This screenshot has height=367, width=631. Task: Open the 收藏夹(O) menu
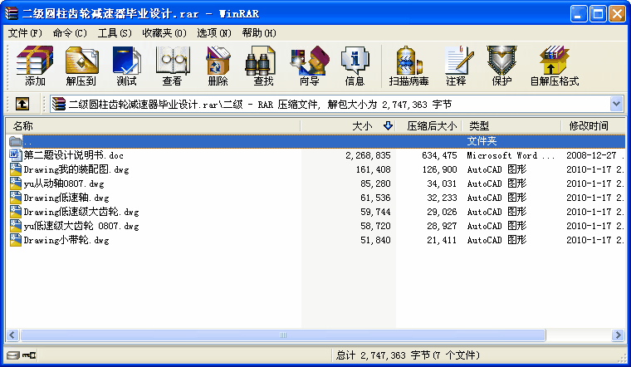pos(164,33)
